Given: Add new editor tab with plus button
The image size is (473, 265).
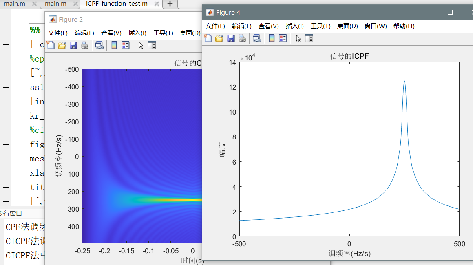Looking at the screenshot, I should click(170, 4).
